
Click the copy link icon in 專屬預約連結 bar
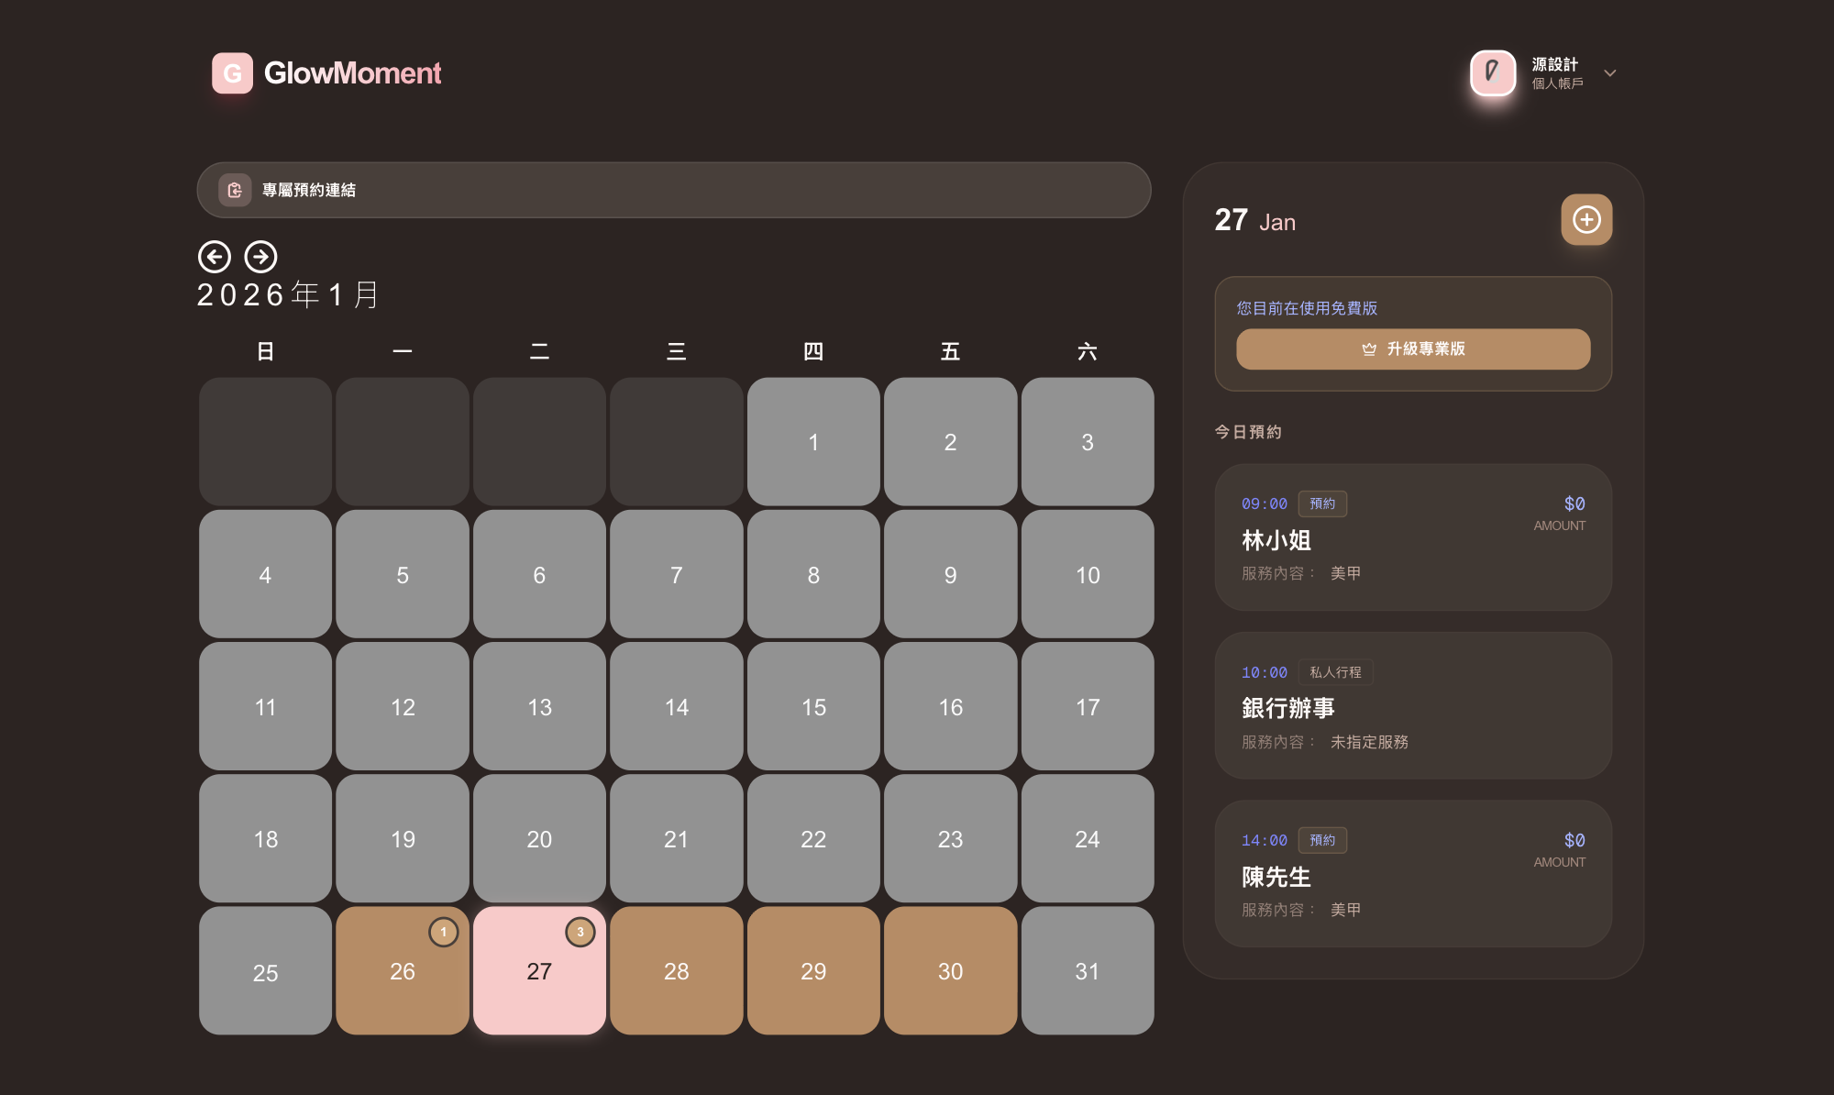click(x=235, y=190)
